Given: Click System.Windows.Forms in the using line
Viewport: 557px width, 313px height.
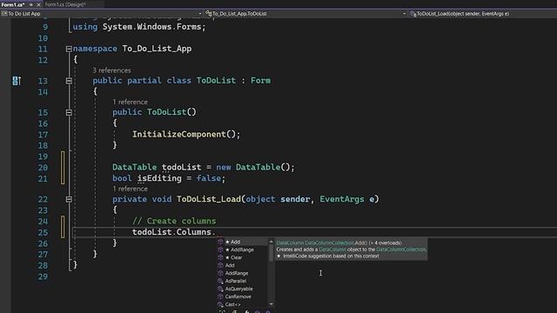Looking at the screenshot, I should [151, 27].
